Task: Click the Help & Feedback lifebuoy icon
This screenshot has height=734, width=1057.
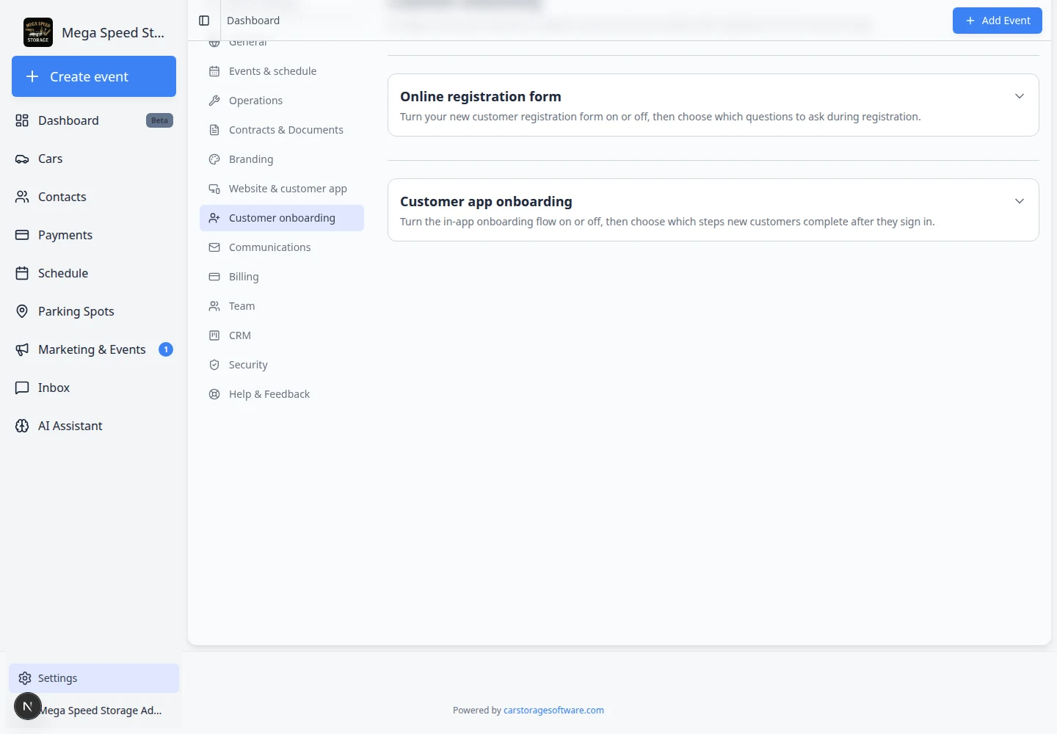Action: [x=214, y=394]
